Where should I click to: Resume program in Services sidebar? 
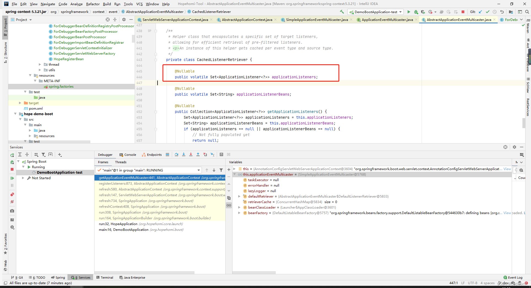tap(12, 178)
